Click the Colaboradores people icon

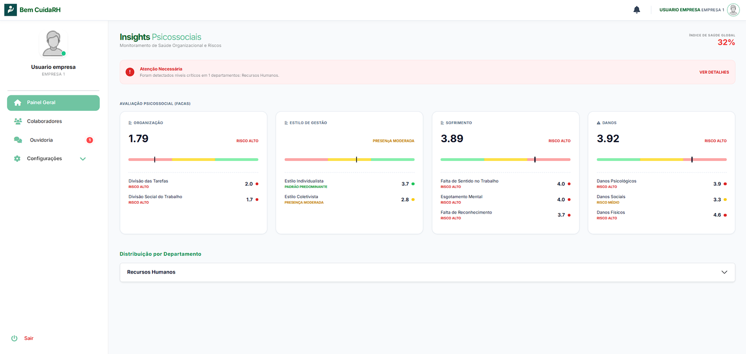[x=18, y=121]
